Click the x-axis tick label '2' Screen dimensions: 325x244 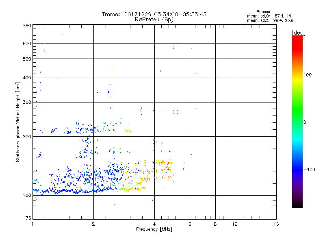[x=93, y=224]
